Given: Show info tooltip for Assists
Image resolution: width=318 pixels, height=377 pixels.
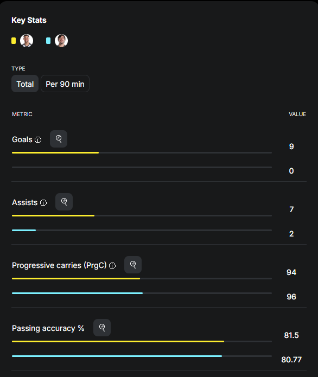Looking at the screenshot, I should [x=43, y=203].
